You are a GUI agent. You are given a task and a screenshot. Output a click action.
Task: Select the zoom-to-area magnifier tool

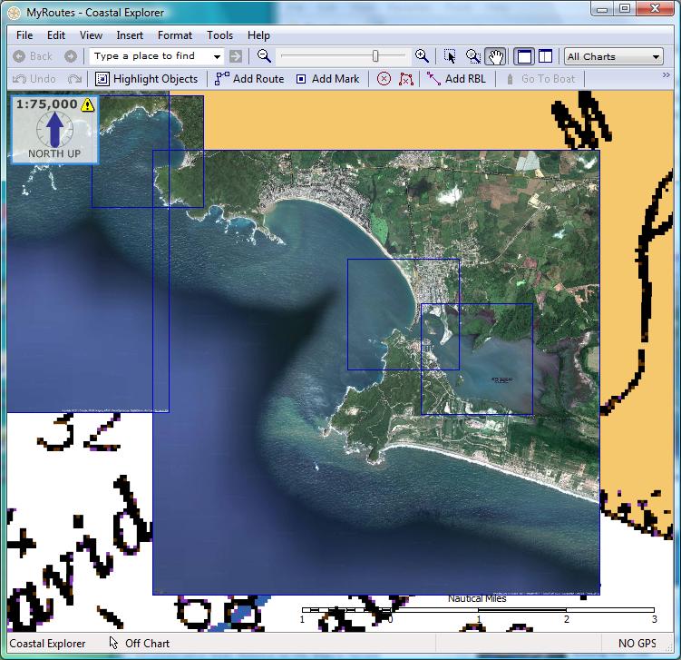(472, 56)
